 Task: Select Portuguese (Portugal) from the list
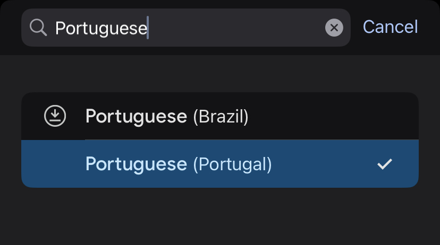pyautogui.click(x=179, y=164)
